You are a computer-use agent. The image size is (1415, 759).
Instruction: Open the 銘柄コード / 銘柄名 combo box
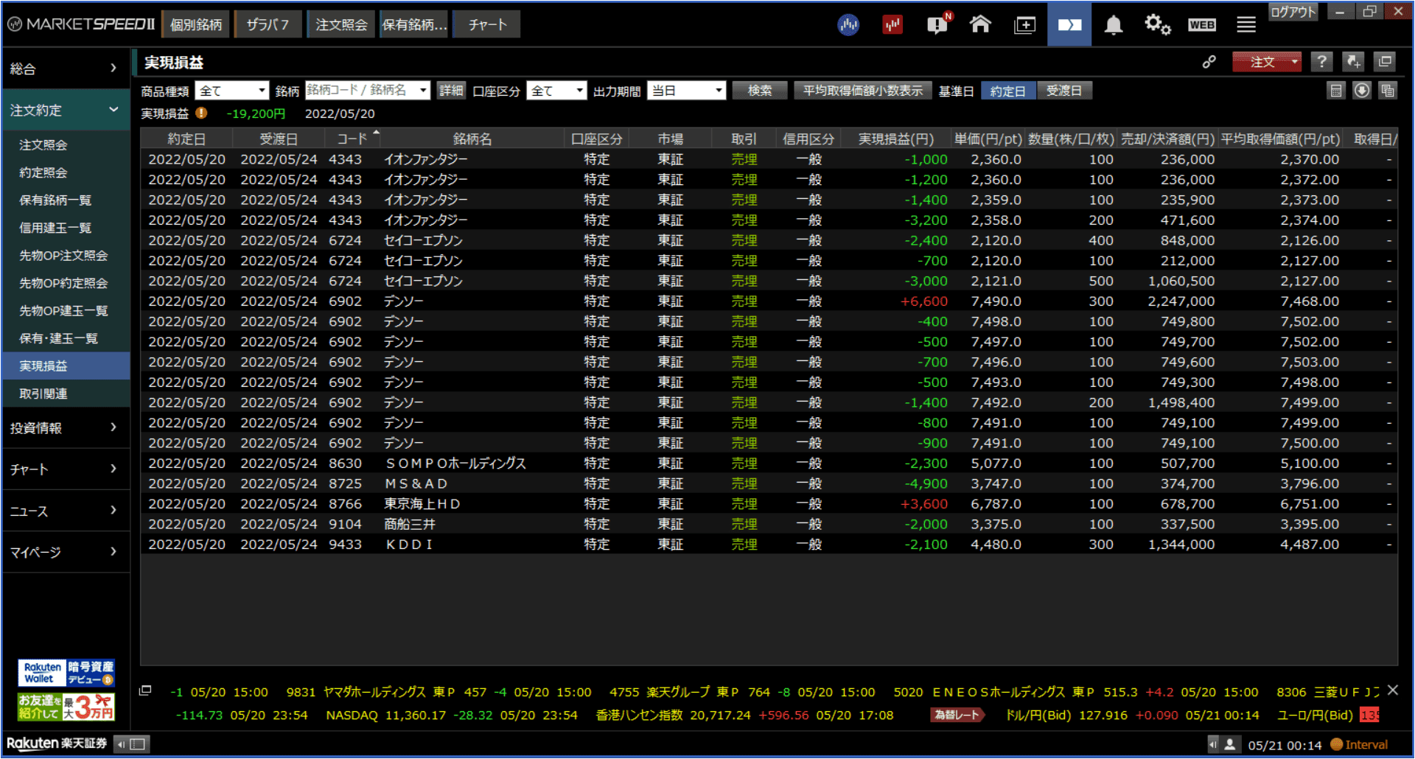click(367, 91)
